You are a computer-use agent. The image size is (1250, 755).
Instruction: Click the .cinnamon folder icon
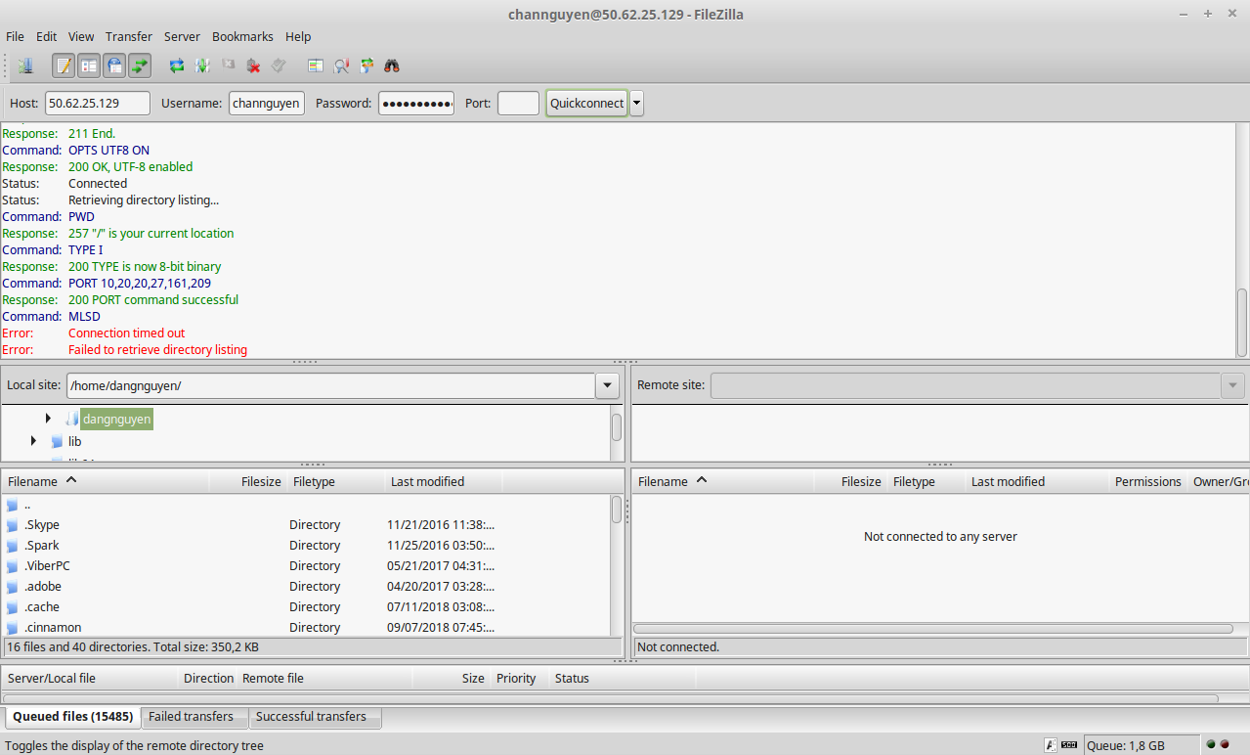pyautogui.click(x=13, y=627)
